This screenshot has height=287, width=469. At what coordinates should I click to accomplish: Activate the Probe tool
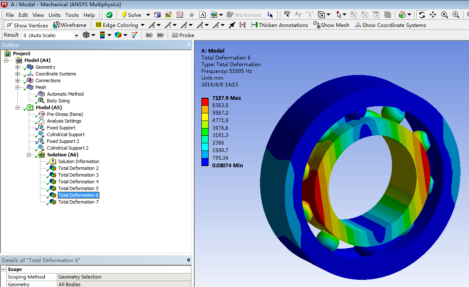[183, 35]
